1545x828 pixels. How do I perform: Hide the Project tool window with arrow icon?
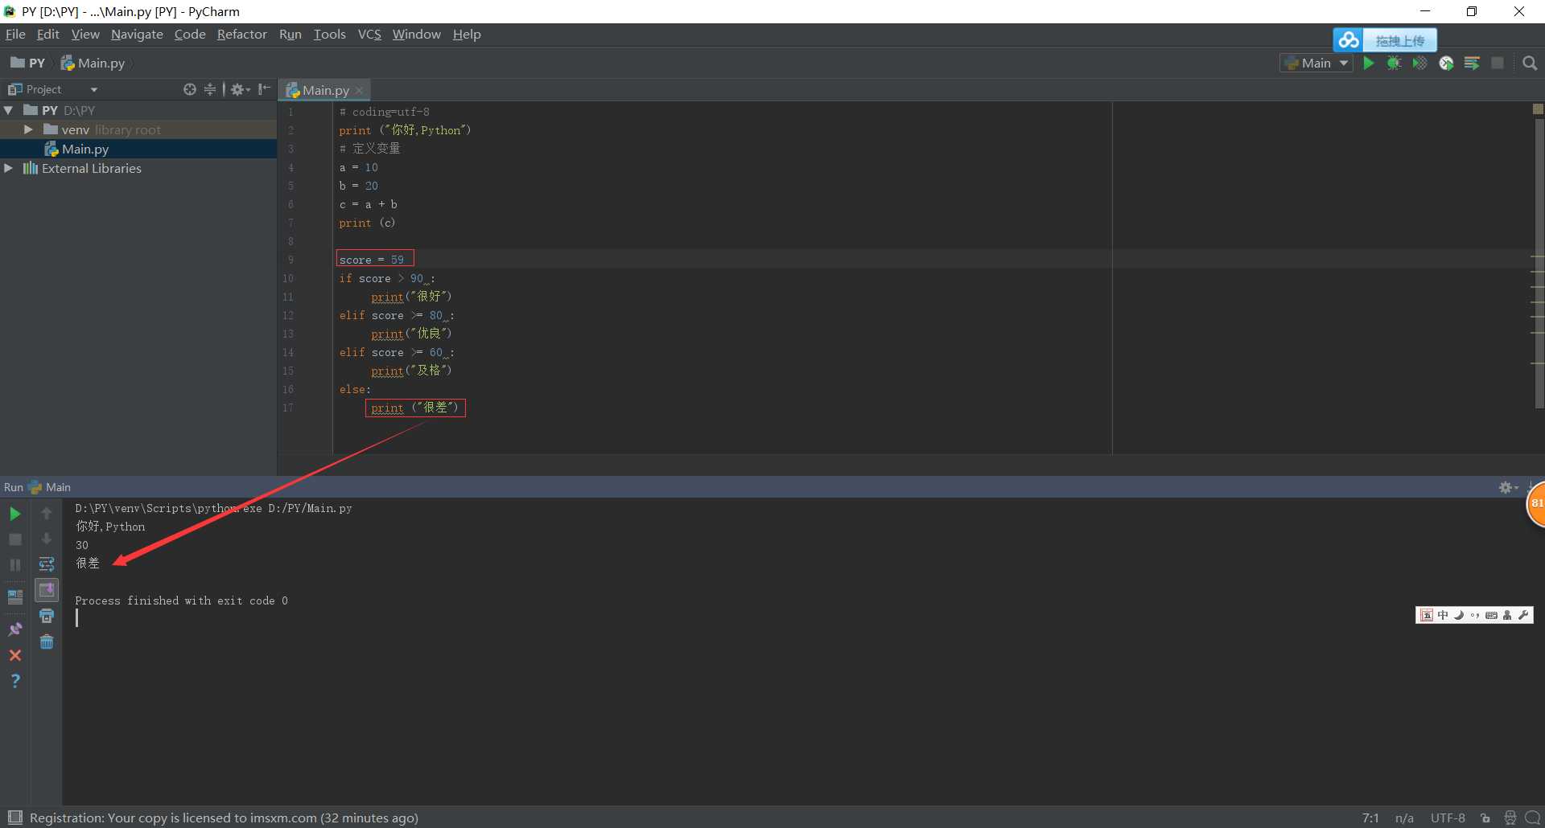click(x=264, y=89)
